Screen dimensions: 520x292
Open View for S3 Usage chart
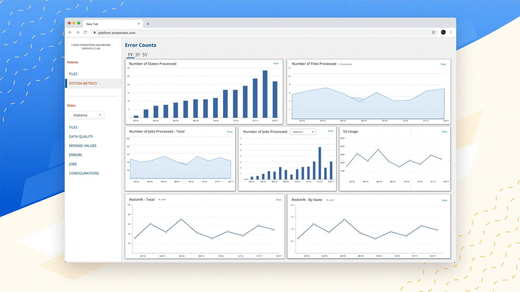tap(444, 132)
